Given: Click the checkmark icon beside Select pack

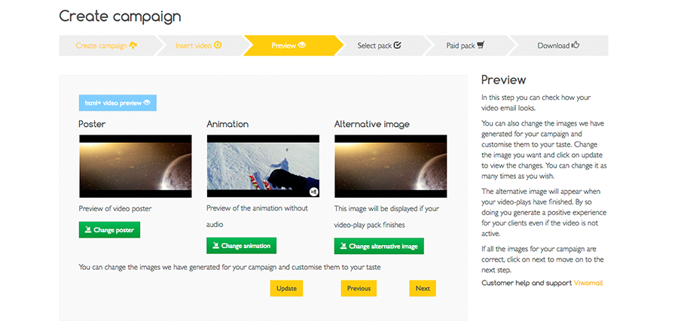Looking at the screenshot, I should [x=398, y=46].
